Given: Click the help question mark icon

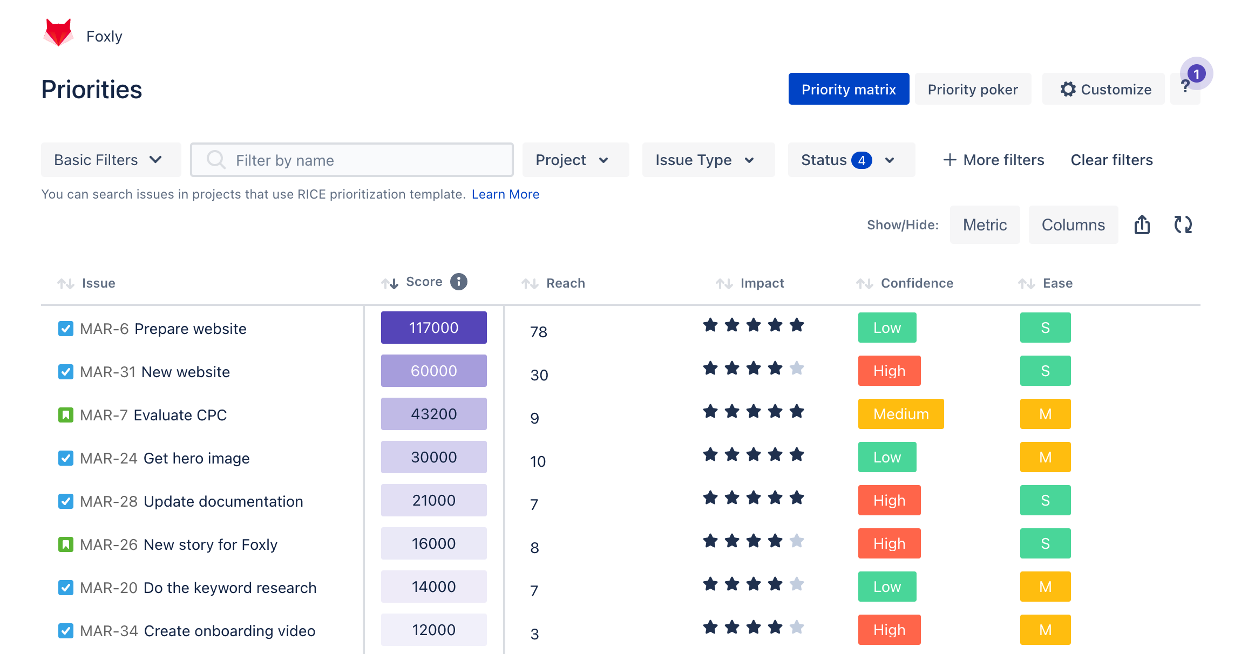Looking at the screenshot, I should [1185, 86].
